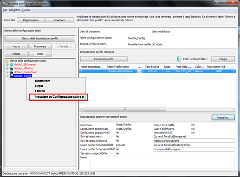Click Esegui to run Color Centro Profiler
Viewport: 240px width, 177px height.
(x=223, y=59)
